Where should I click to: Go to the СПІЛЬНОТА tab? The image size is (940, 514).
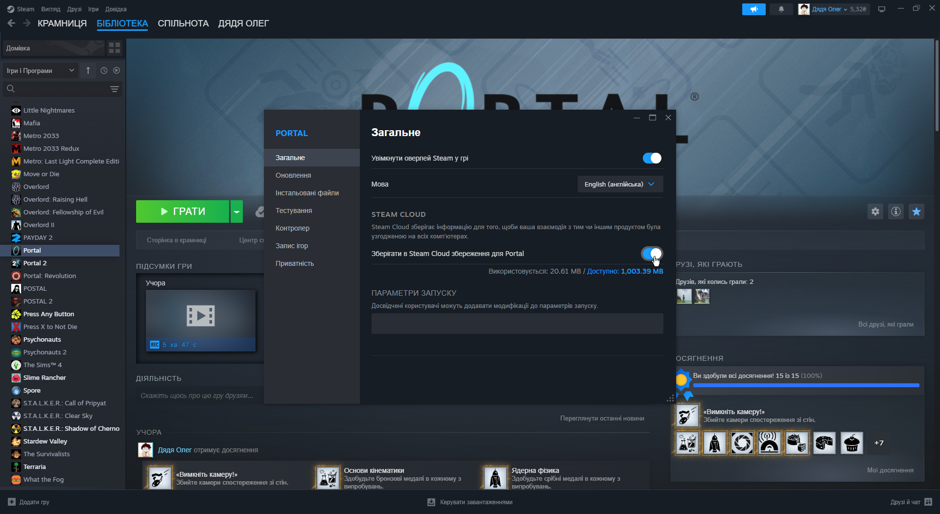(183, 23)
